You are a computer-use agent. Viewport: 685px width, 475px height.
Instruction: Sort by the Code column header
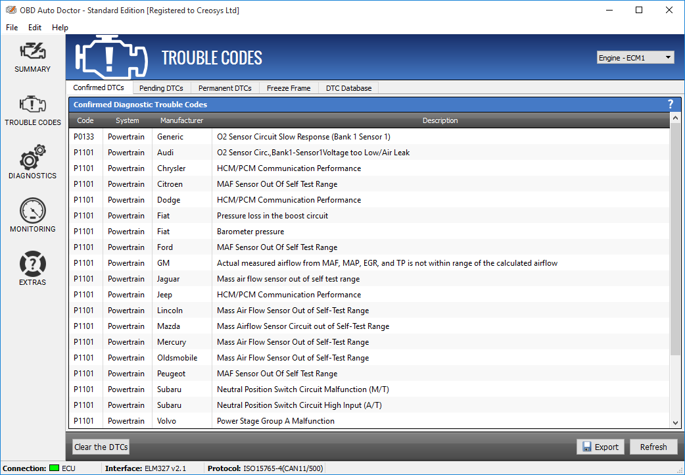(85, 120)
